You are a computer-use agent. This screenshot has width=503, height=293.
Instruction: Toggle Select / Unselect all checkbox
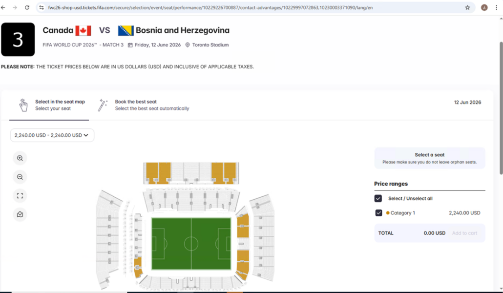pyautogui.click(x=378, y=198)
